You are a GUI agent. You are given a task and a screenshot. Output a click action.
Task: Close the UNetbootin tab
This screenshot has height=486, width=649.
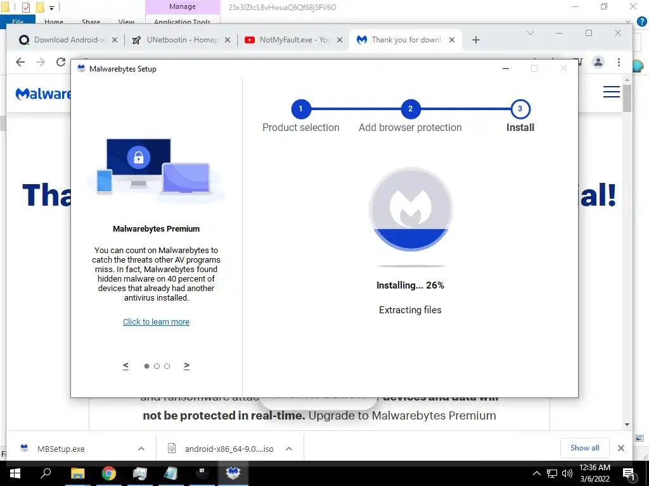228,40
